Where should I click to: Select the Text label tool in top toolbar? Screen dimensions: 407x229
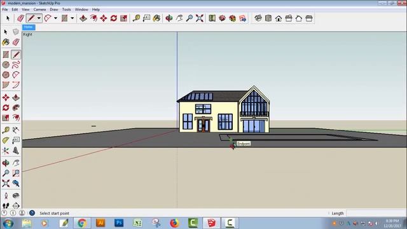(146, 18)
